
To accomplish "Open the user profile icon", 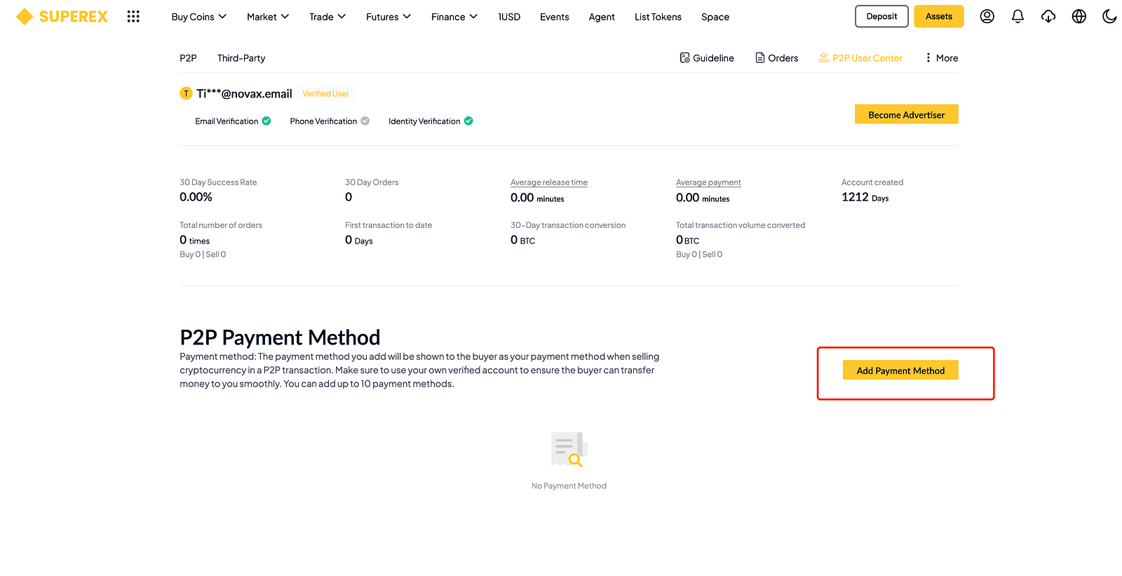I will pos(987,16).
